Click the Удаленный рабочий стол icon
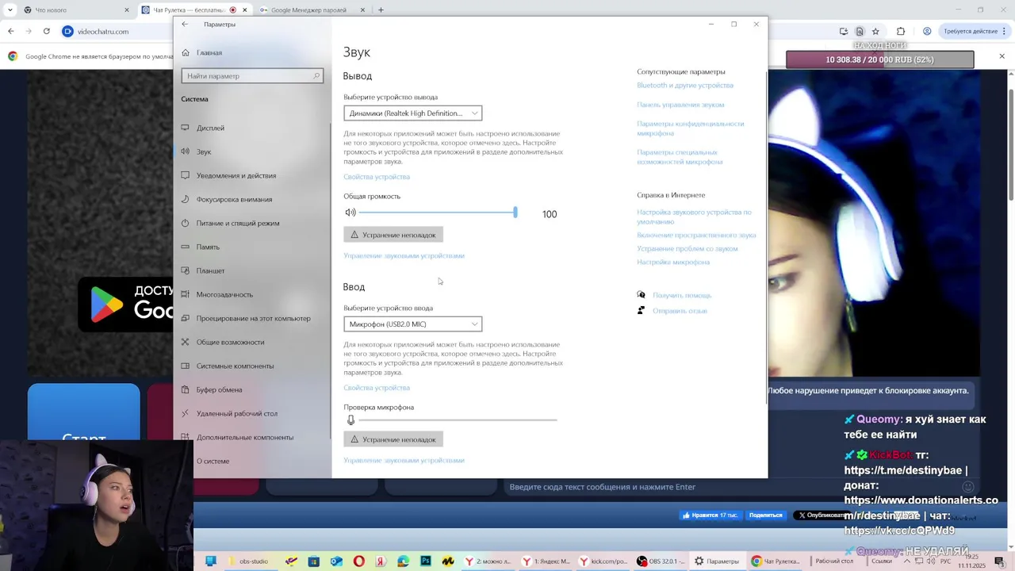This screenshot has width=1015, height=571. [x=186, y=413]
